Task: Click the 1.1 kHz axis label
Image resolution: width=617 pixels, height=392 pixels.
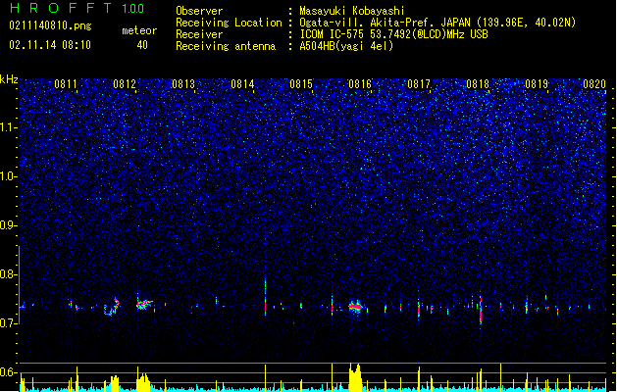Action: point(8,127)
